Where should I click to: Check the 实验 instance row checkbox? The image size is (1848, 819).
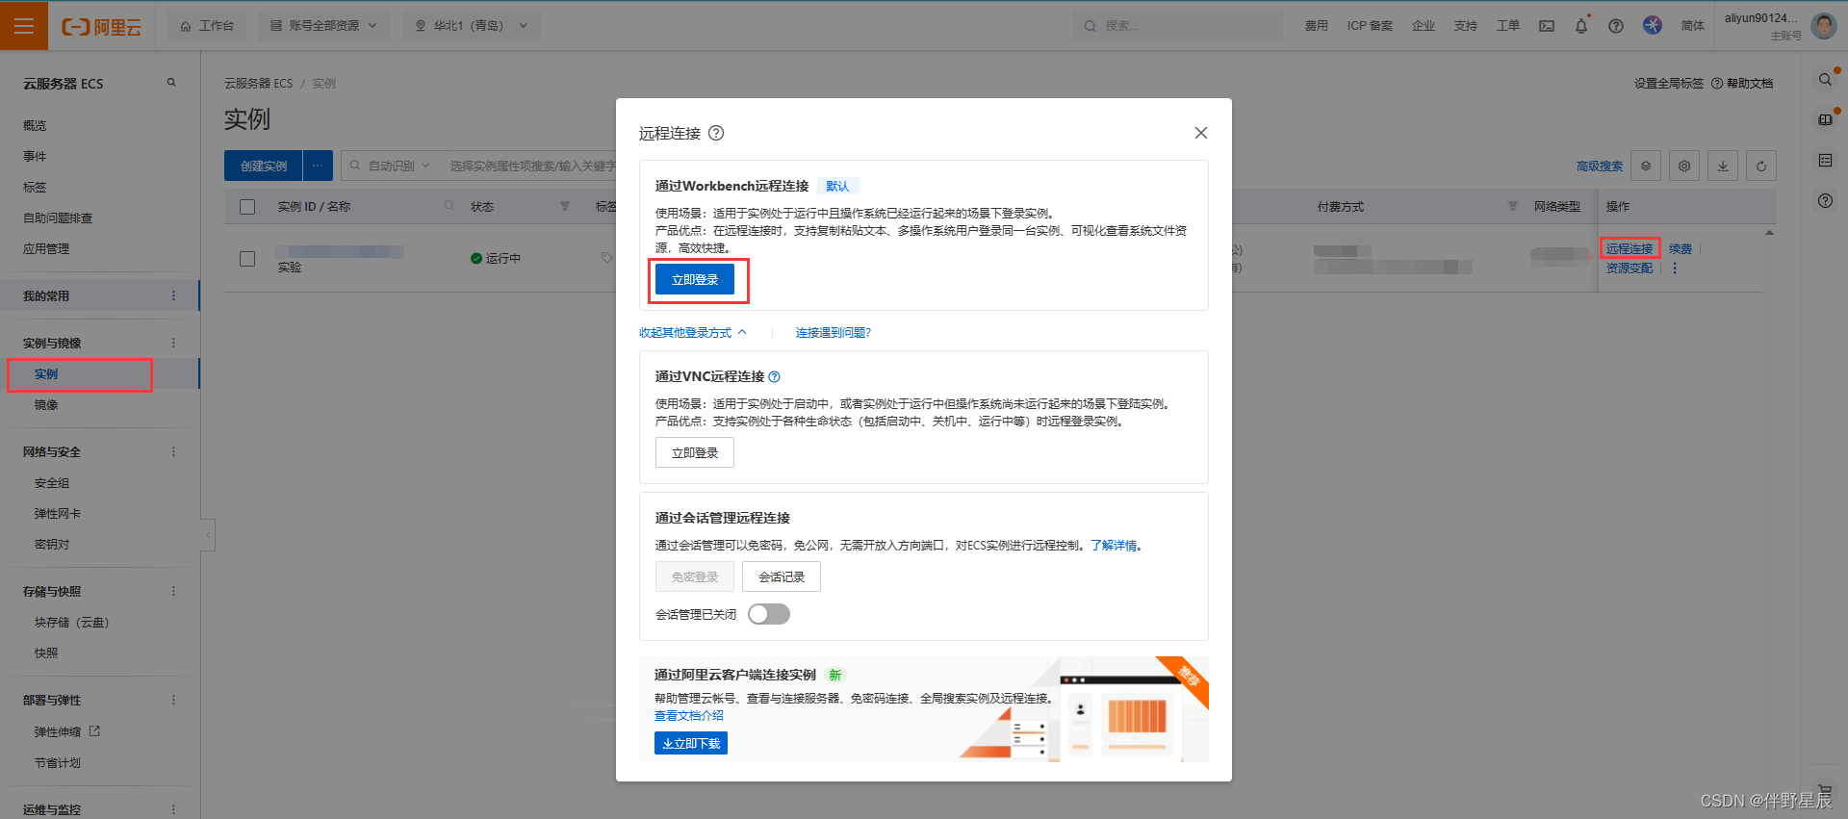247,259
